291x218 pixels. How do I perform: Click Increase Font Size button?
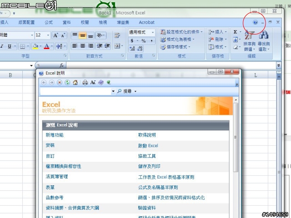click(55, 35)
